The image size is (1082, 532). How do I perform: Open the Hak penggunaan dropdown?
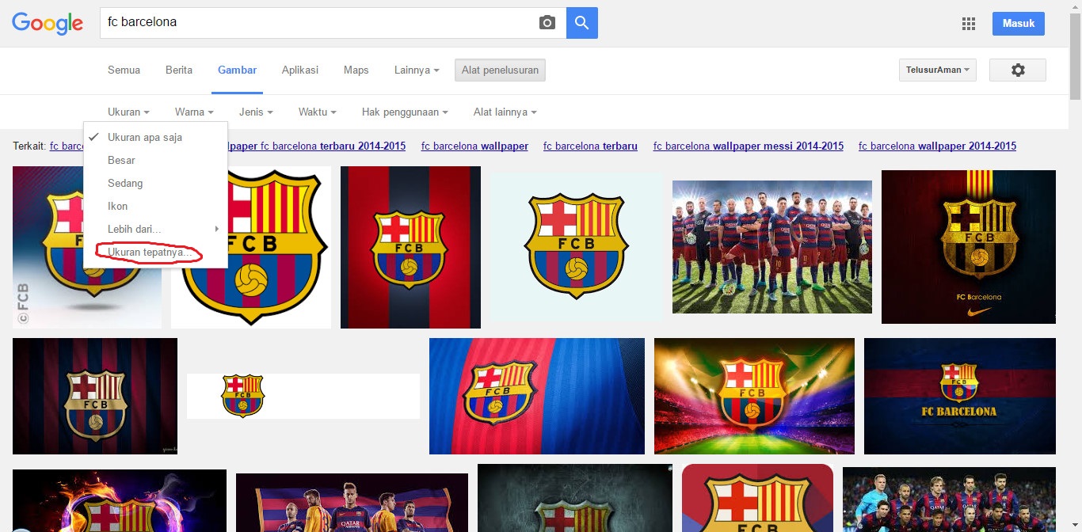405,112
